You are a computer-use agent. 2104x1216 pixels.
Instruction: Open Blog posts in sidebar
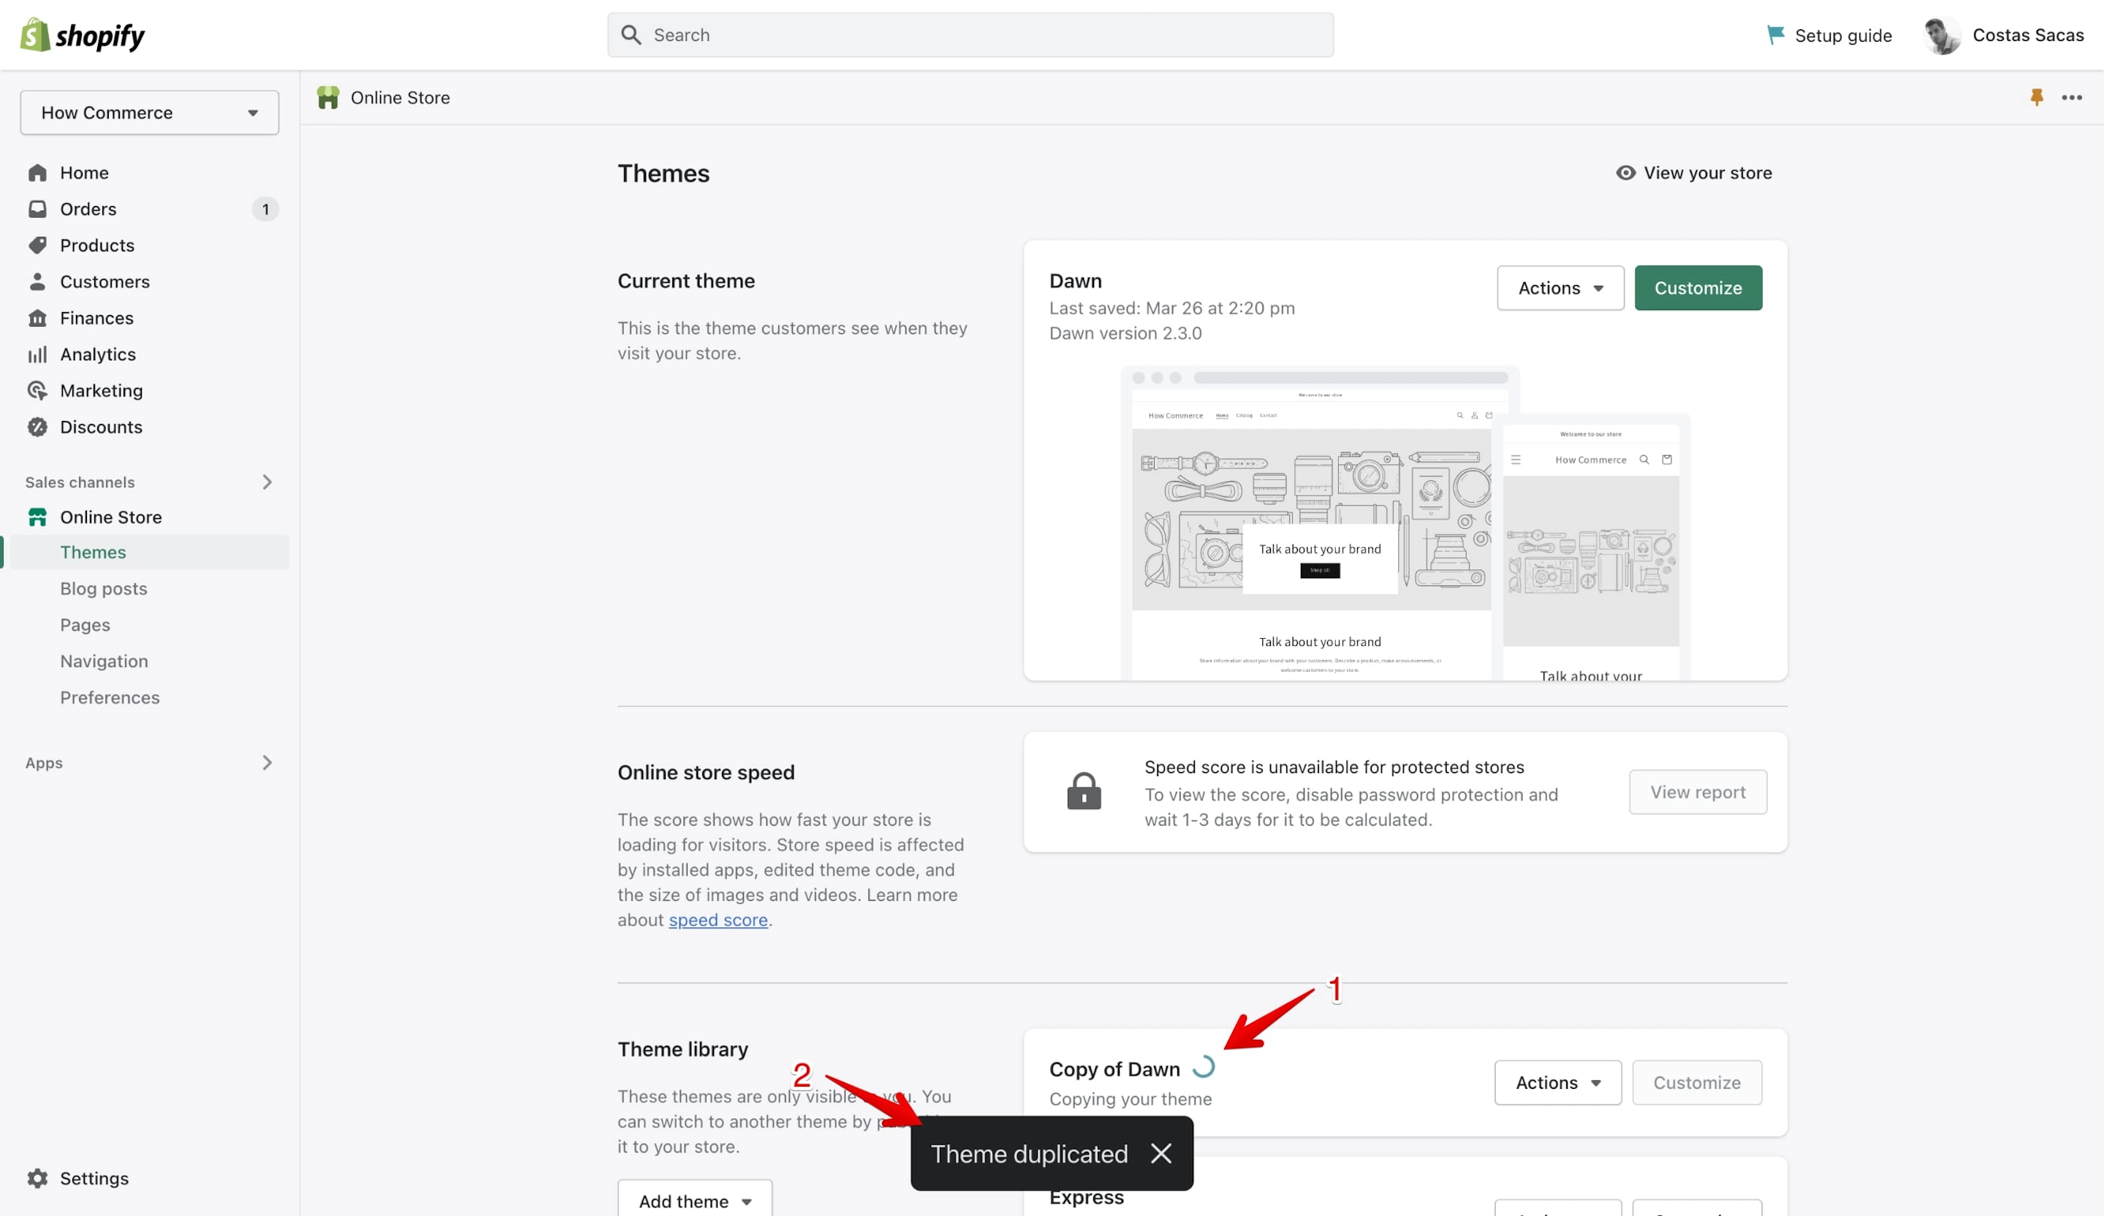104,588
